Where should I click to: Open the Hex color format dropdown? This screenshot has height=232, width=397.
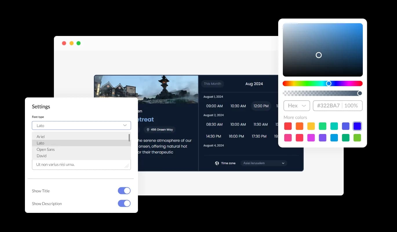pos(296,106)
